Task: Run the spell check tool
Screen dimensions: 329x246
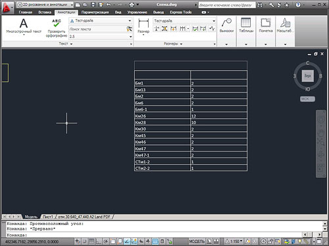Action: 57,28
